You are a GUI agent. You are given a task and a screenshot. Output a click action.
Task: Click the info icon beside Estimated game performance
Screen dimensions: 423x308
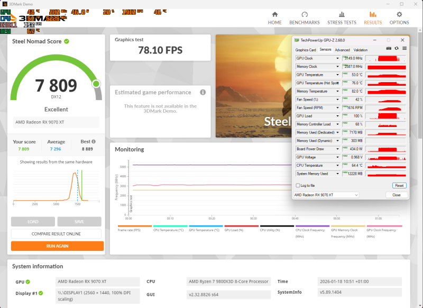203,92
